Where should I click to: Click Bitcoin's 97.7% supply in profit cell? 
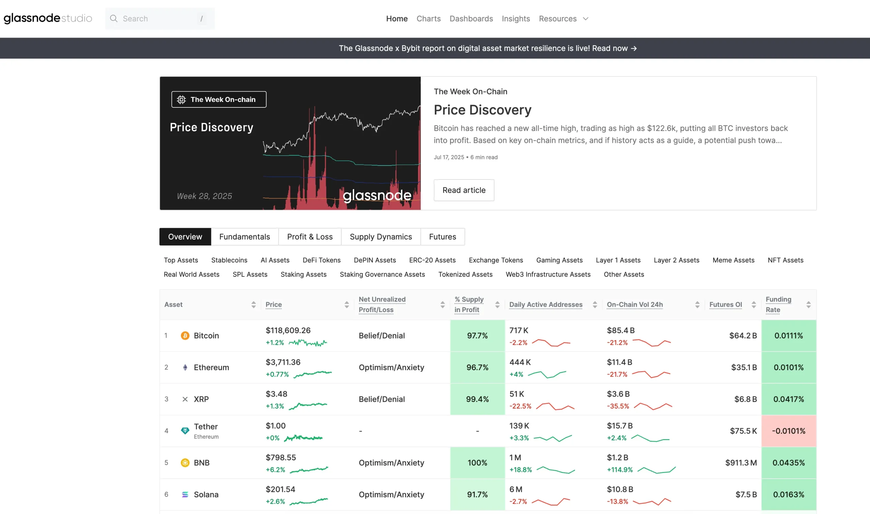coord(477,335)
